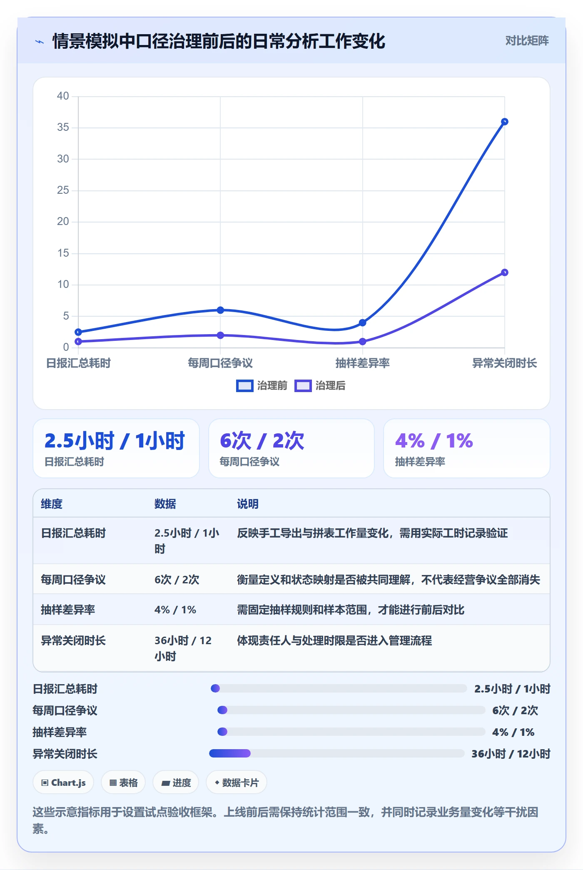Select the 表格 tag chip
The width and height of the screenshot is (583, 870).
click(123, 782)
